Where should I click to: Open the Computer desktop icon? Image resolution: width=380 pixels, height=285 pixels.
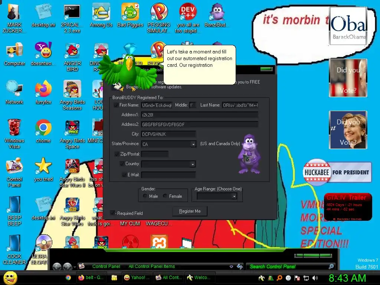coord(14,54)
